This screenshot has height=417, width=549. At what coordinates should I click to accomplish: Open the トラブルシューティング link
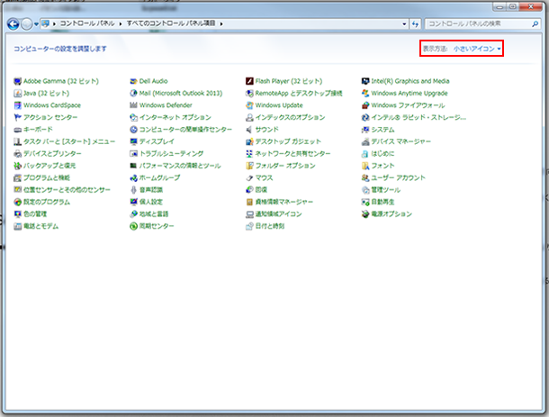coord(171,154)
